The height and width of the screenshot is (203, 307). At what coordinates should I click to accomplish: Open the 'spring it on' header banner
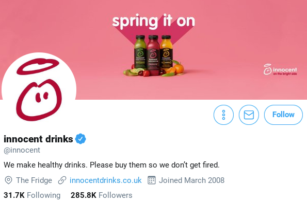pyautogui.click(x=154, y=50)
